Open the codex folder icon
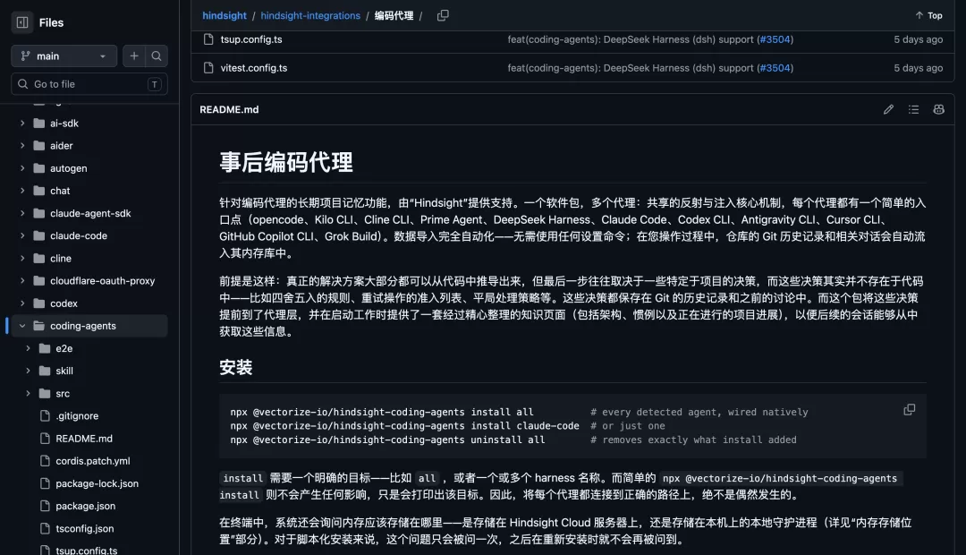Screen dimensions: 966x555 [x=39, y=303]
